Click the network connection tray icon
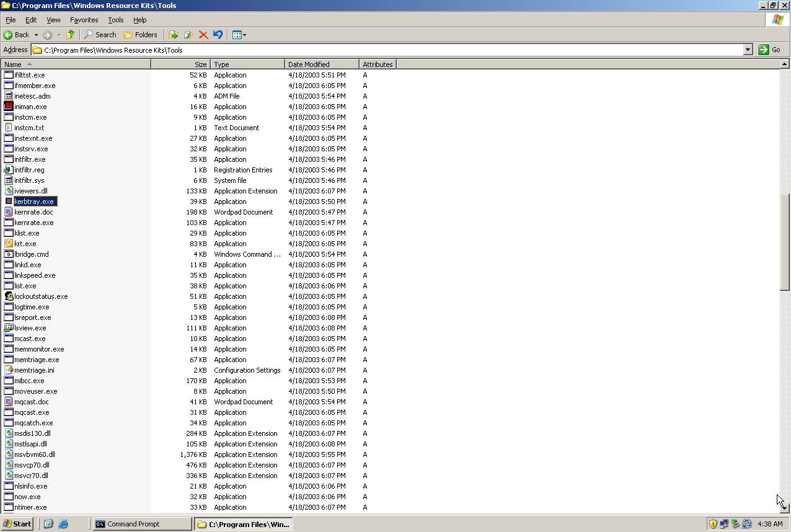The height and width of the screenshot is (532, 791). point(724,524)
